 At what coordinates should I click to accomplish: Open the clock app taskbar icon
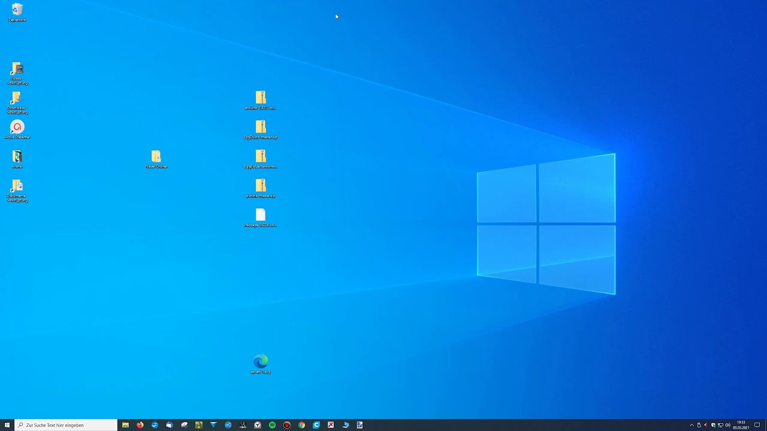258,425
